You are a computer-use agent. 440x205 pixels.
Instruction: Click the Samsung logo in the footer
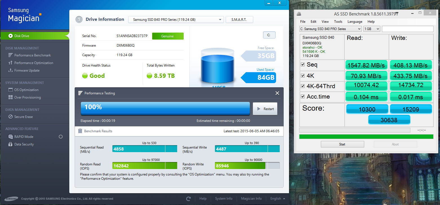coord(11,199)
